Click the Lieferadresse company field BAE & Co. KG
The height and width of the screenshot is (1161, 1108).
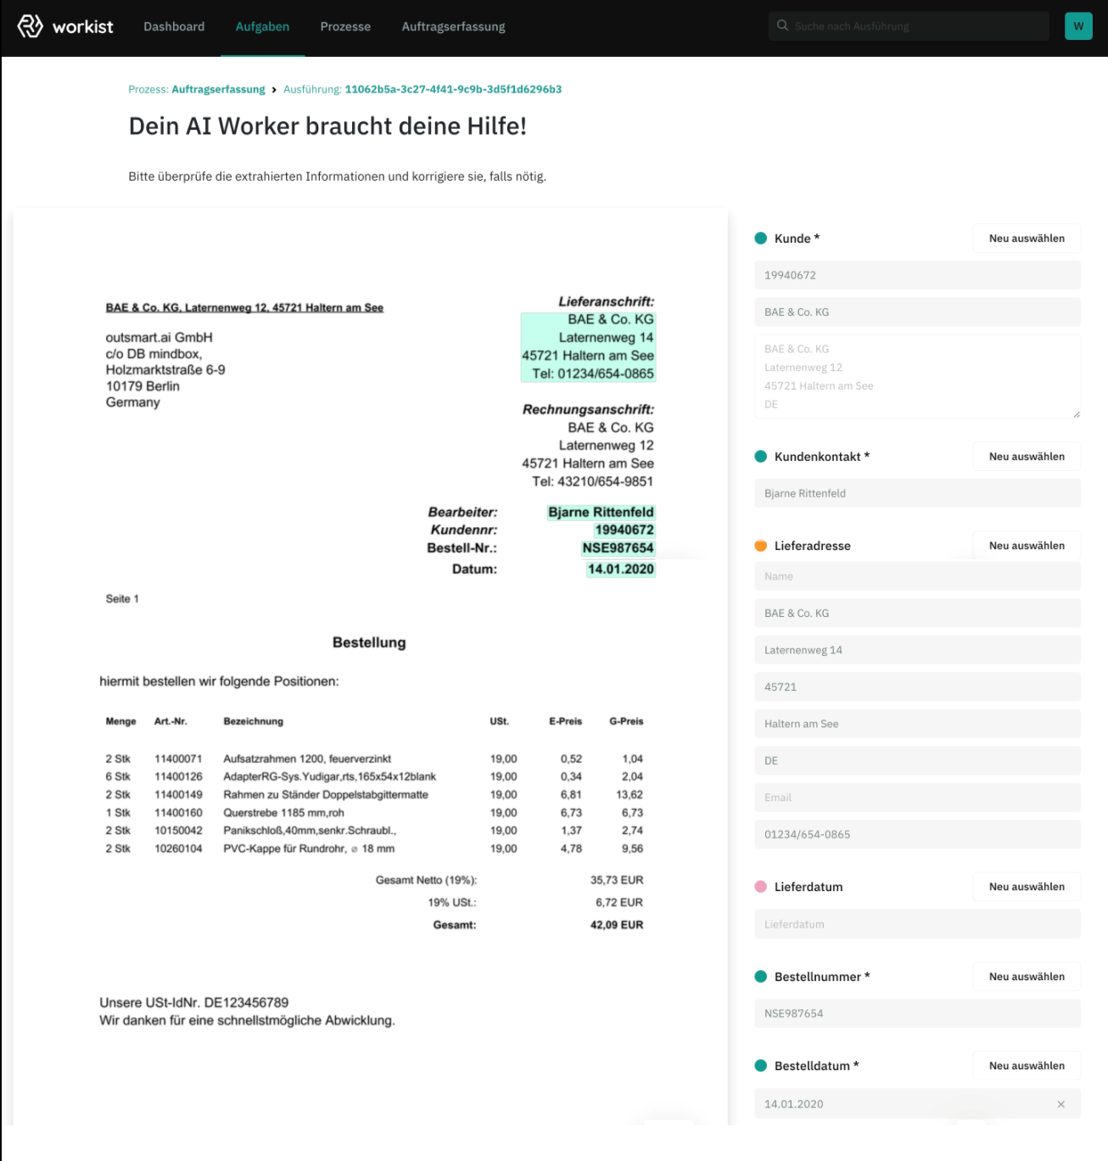(917, 613)
